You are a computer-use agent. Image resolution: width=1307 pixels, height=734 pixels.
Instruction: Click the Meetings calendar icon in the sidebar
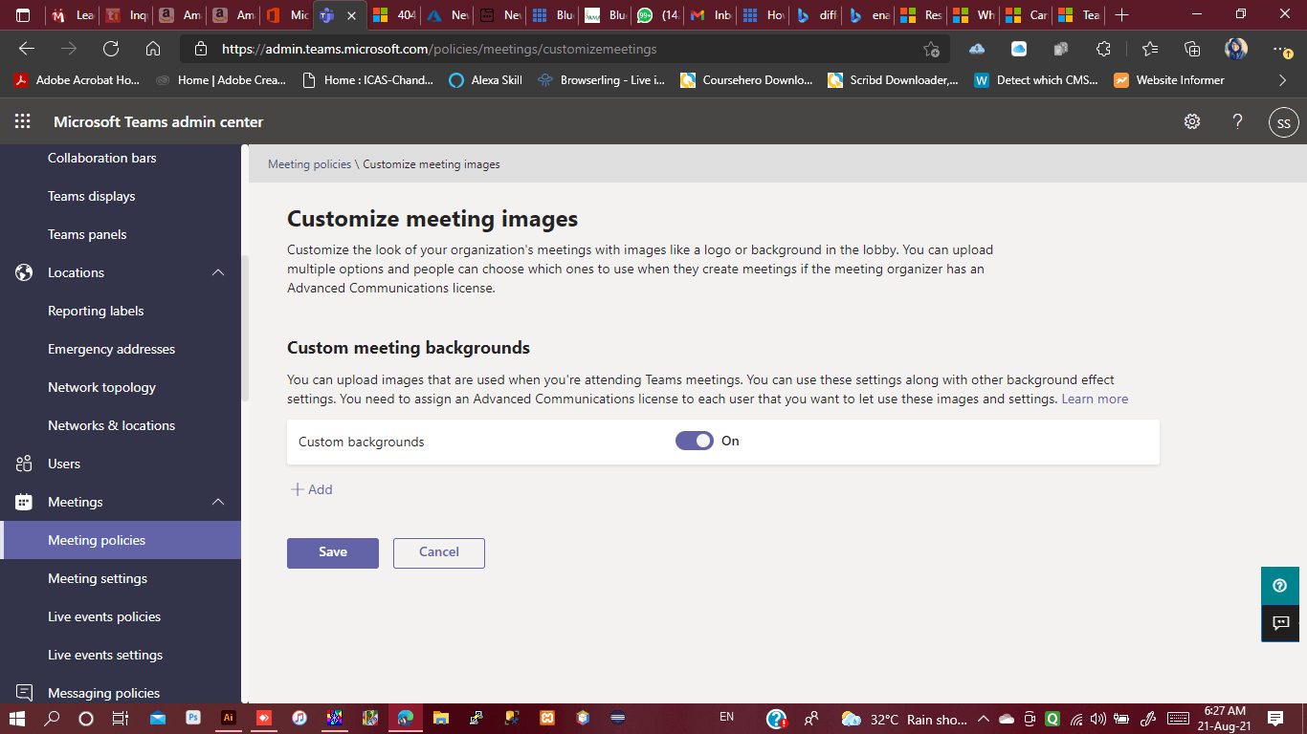coord(25,502)
